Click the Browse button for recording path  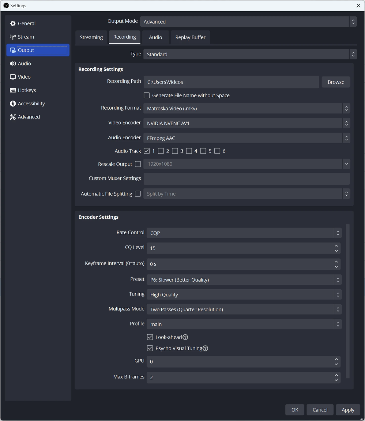[336, 82]
